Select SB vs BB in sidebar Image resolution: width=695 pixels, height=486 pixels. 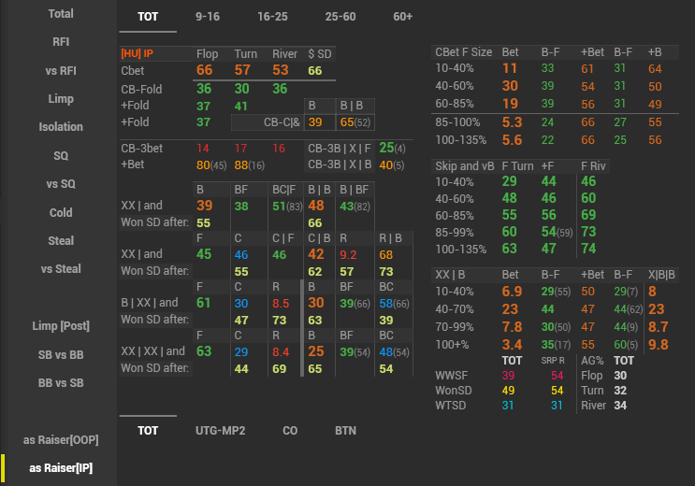pyautogui.click(x=61, y=354)
